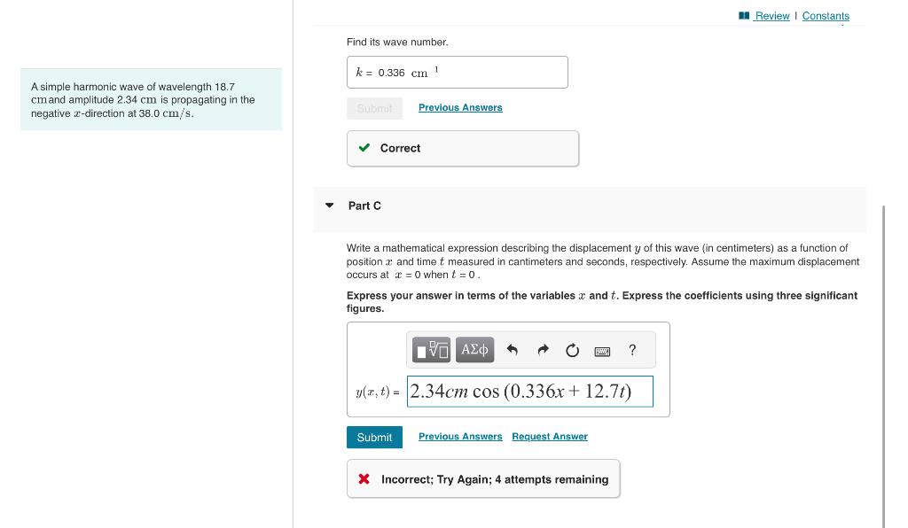Viewport: 908px width, 528px height.
Task: Open the keyboard shortcuts panel
Action: [x=603, y=349]
